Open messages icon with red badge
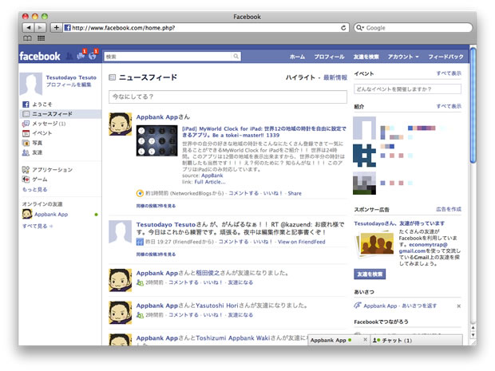Viewport: 495px width, 371px height. point(81,56)
